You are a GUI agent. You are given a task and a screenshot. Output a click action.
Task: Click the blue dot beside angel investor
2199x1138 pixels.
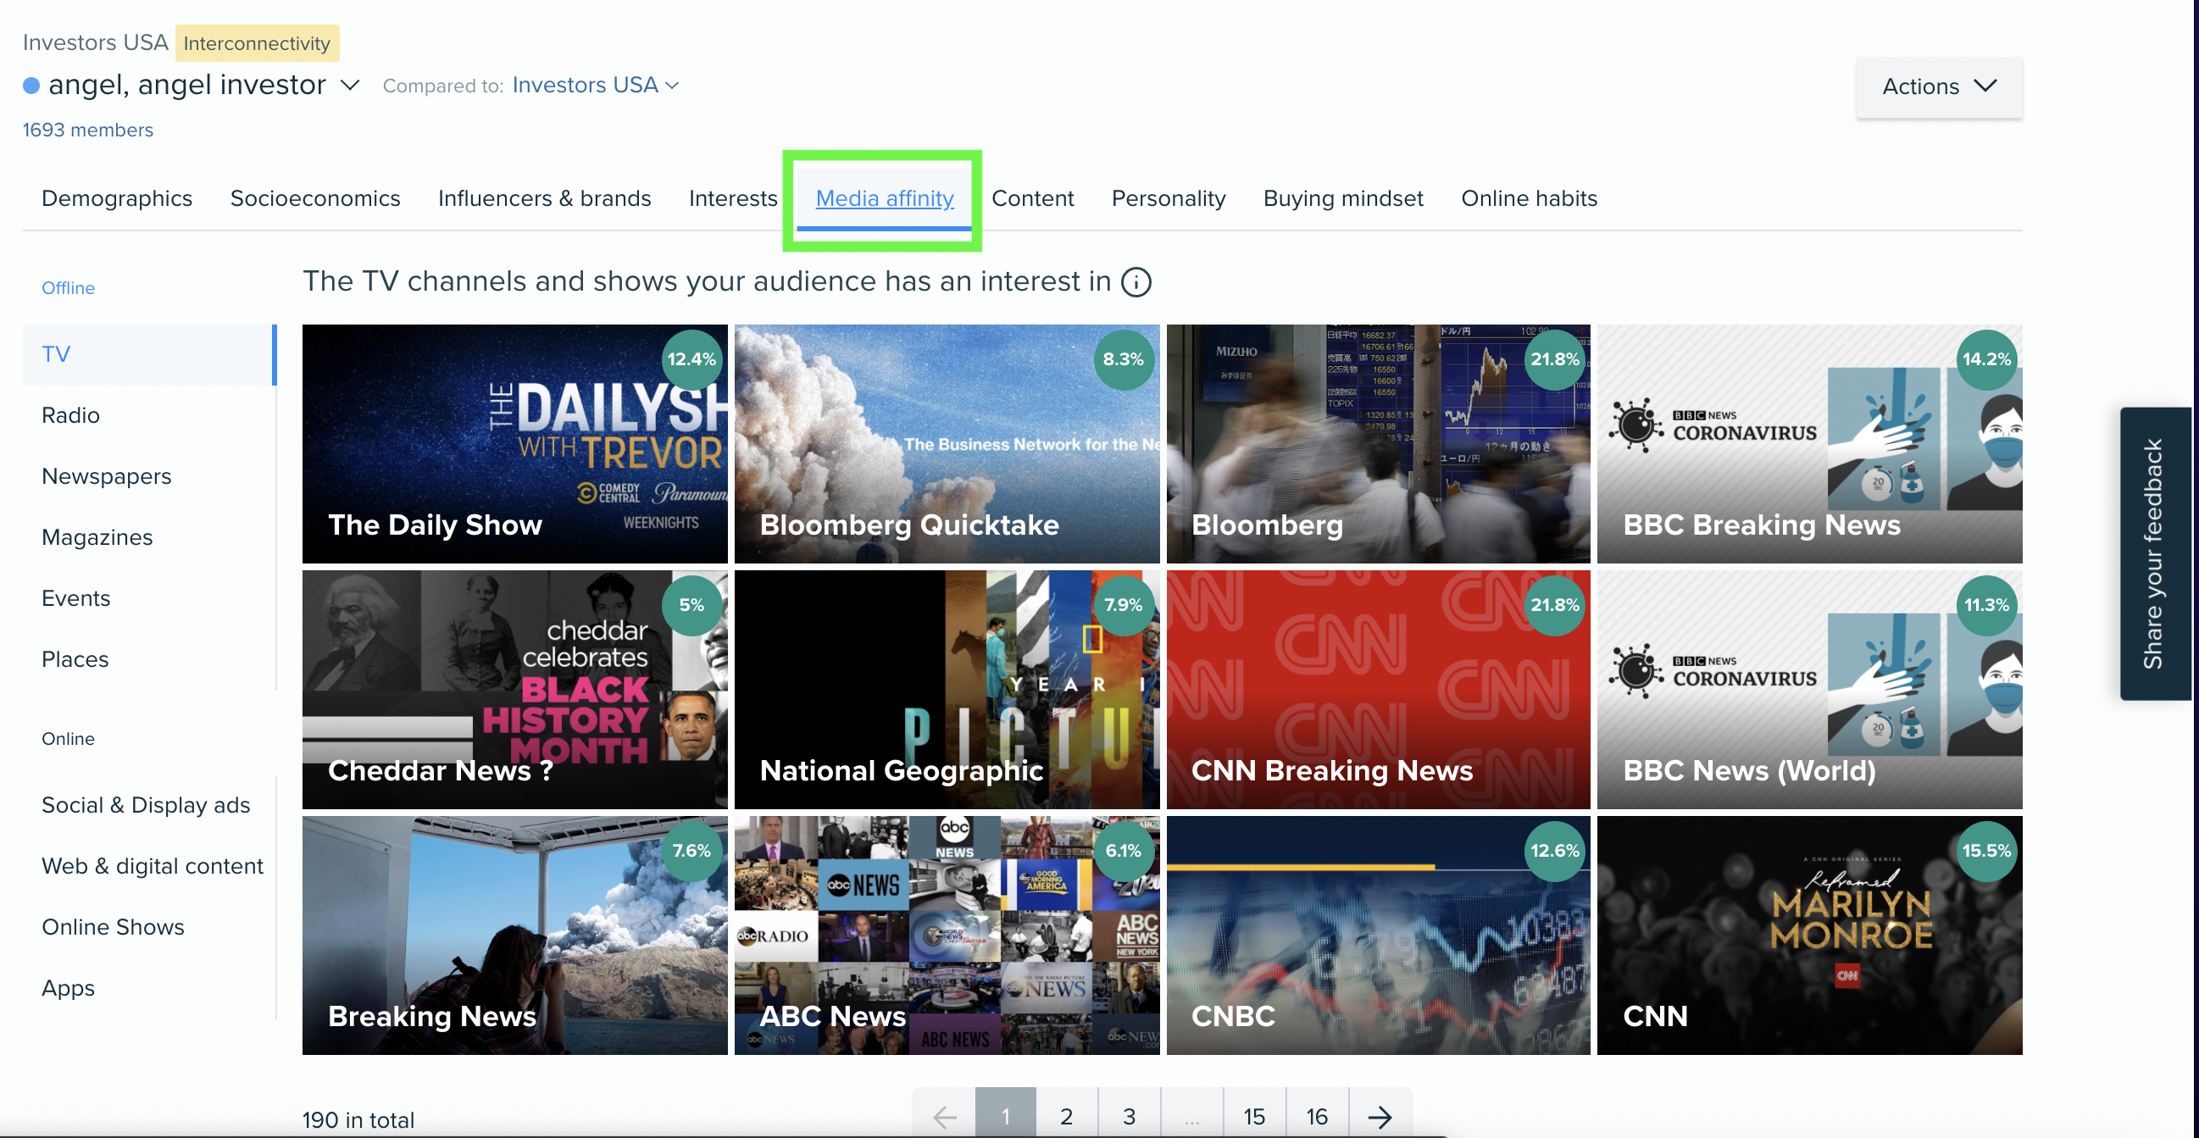(x=31, y=86)
